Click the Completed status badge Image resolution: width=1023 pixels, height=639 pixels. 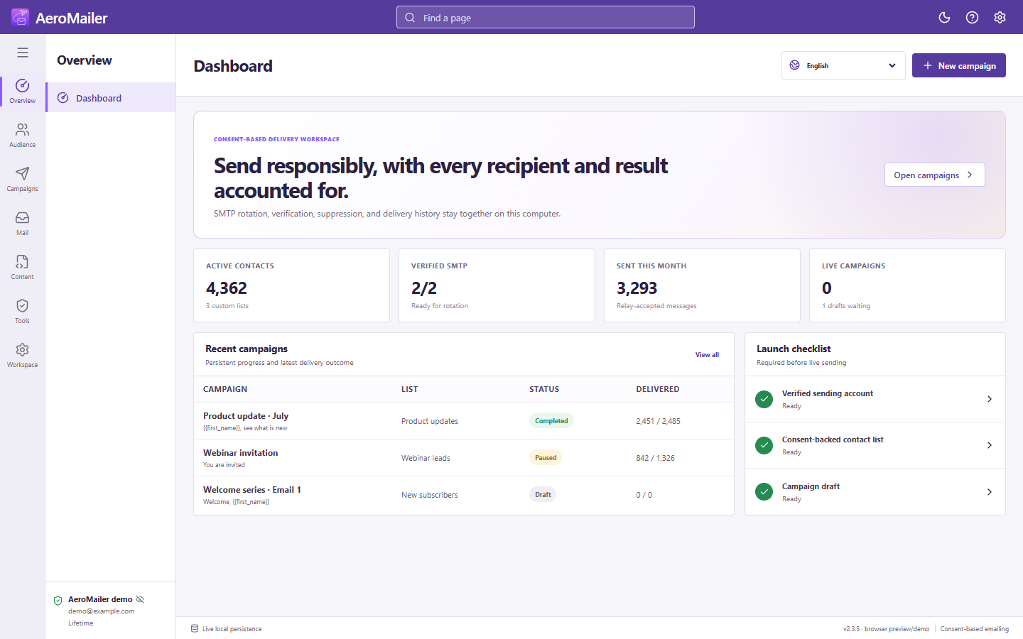551,421
